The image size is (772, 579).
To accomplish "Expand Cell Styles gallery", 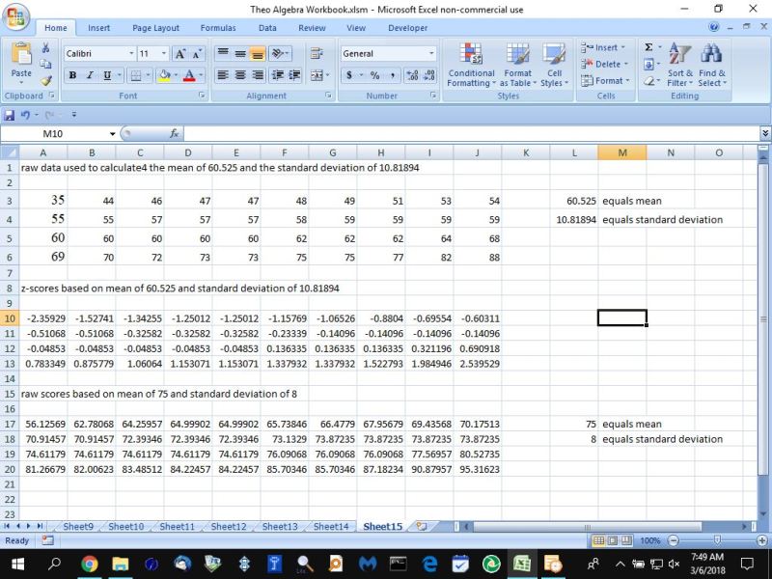I will click(554, 65).
